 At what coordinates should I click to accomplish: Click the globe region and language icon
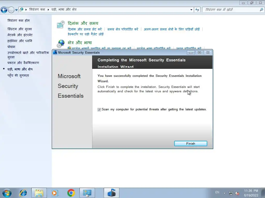pos(61,44)
